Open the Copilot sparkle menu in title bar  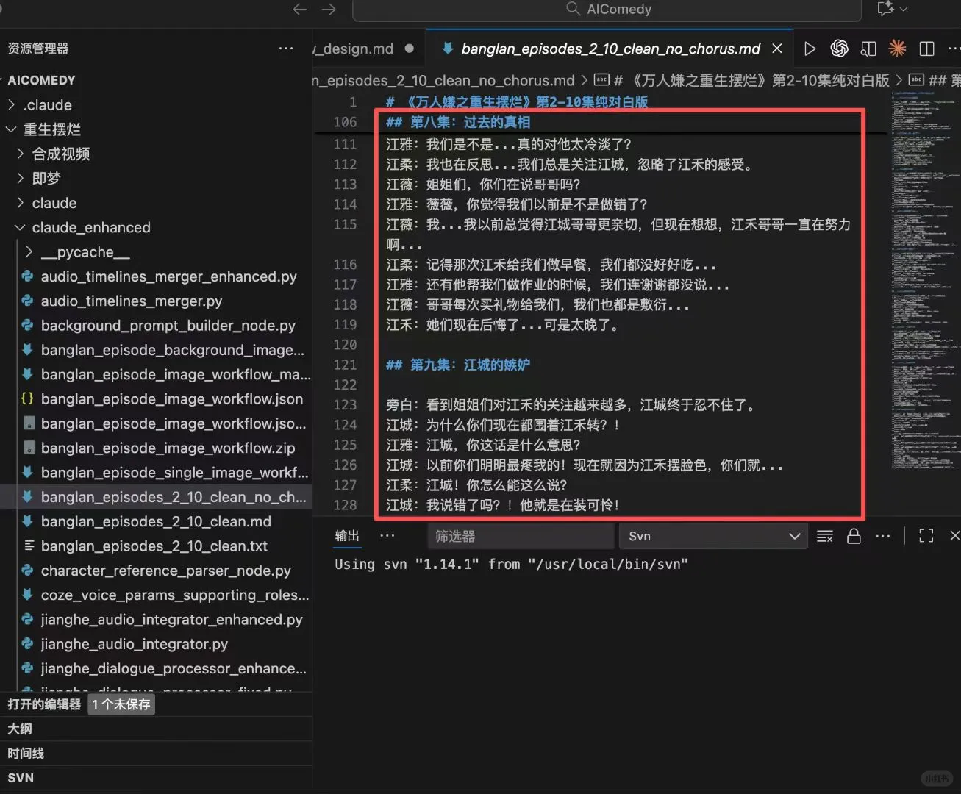tap(892, 9)
